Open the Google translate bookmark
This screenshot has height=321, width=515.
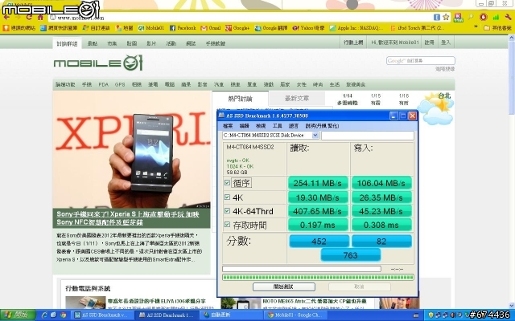pyautogui.click(x=271, y=28)
